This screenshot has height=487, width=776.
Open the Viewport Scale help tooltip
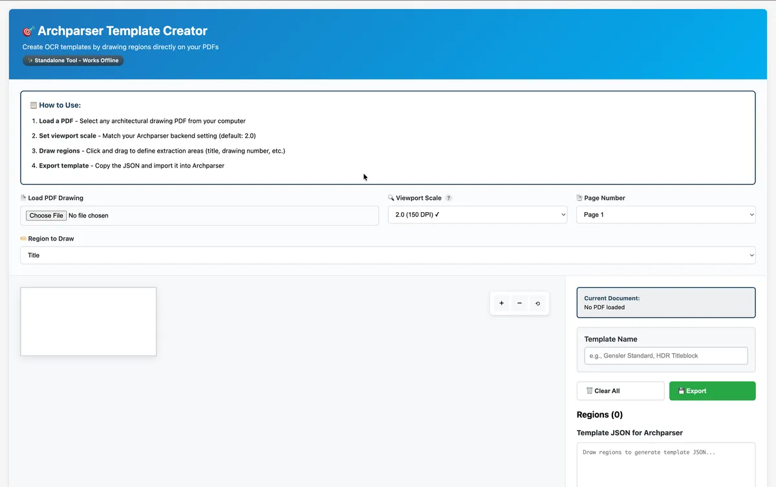[x=449, y=198]
